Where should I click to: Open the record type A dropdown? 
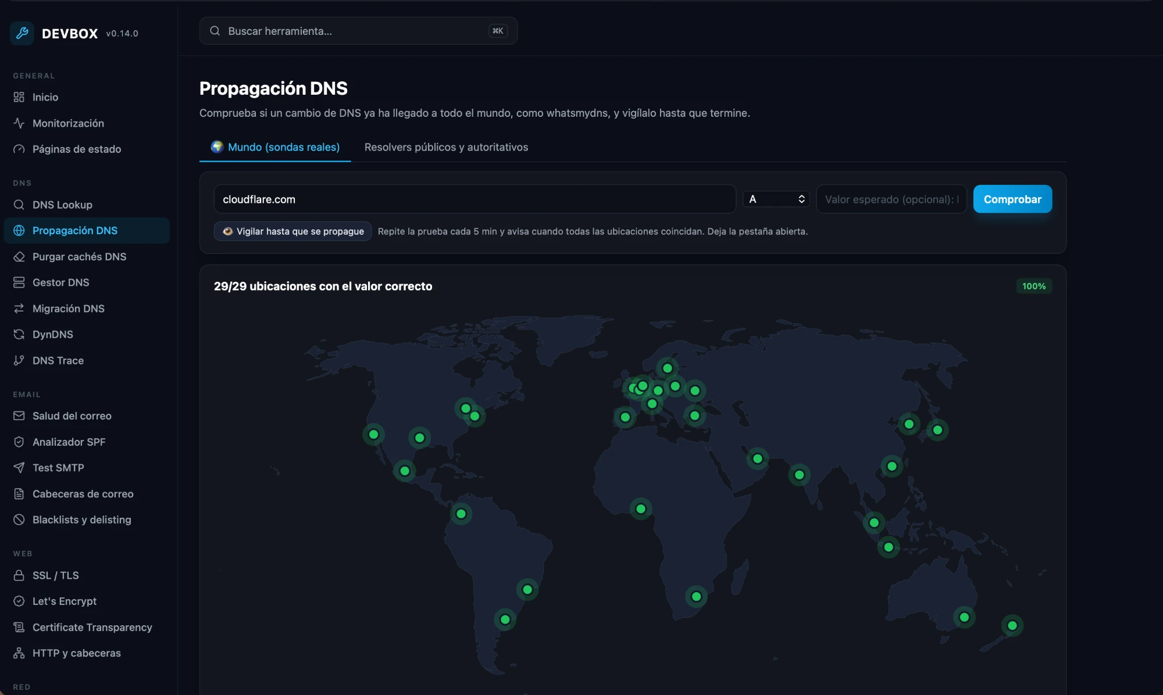(x=776, y=199)
